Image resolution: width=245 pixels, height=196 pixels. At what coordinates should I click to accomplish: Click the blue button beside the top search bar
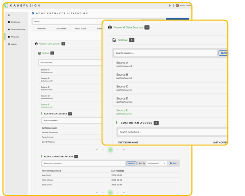tap(178, 19)
